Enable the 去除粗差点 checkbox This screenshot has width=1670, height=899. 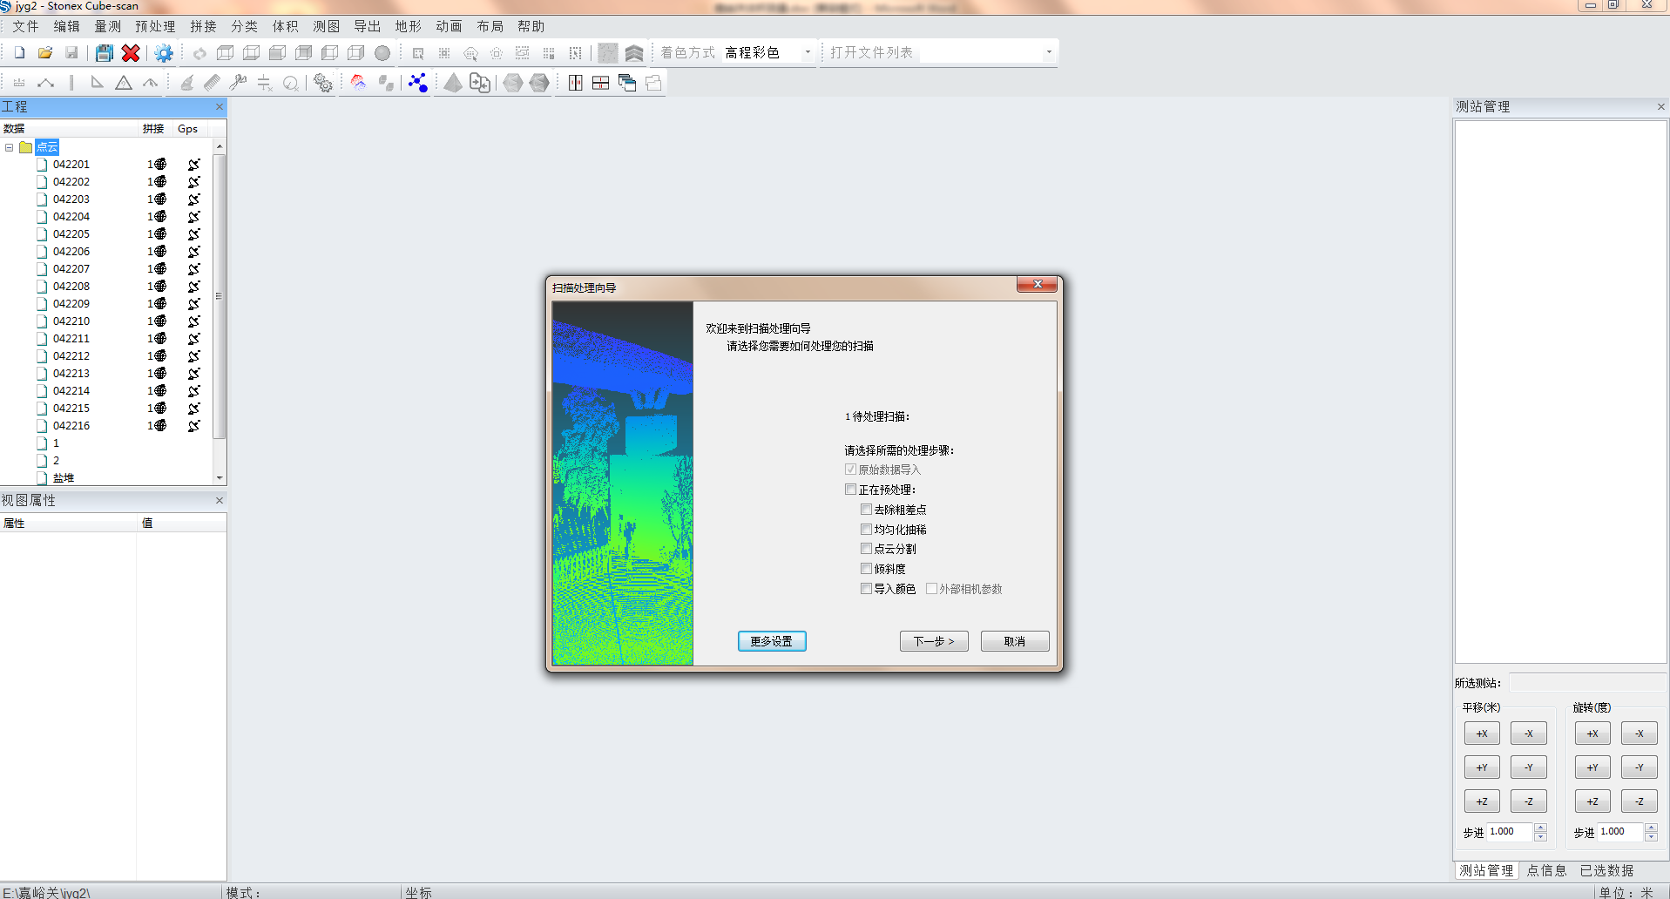click(x=866, y=510)
